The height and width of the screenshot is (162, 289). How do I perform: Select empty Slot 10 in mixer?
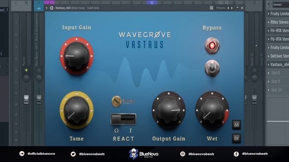point(278,90)
